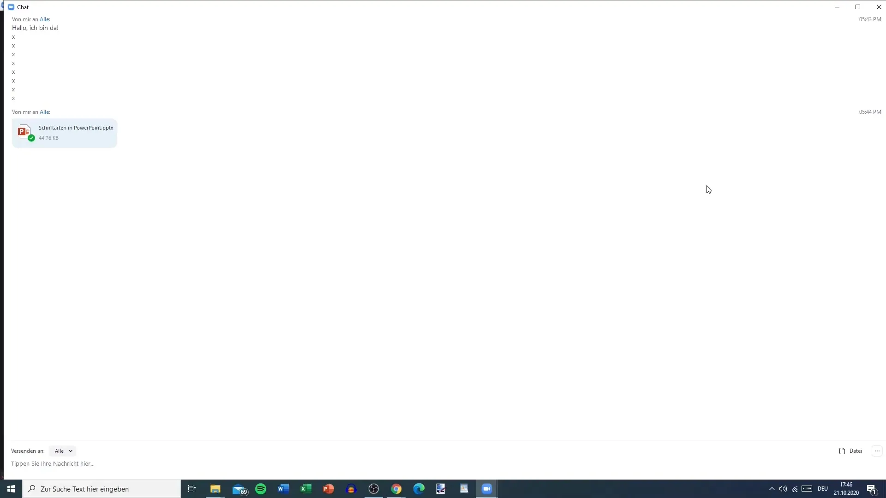
Task: Open the Spotify app in taskbar
Action: click(x=260, y=489)
